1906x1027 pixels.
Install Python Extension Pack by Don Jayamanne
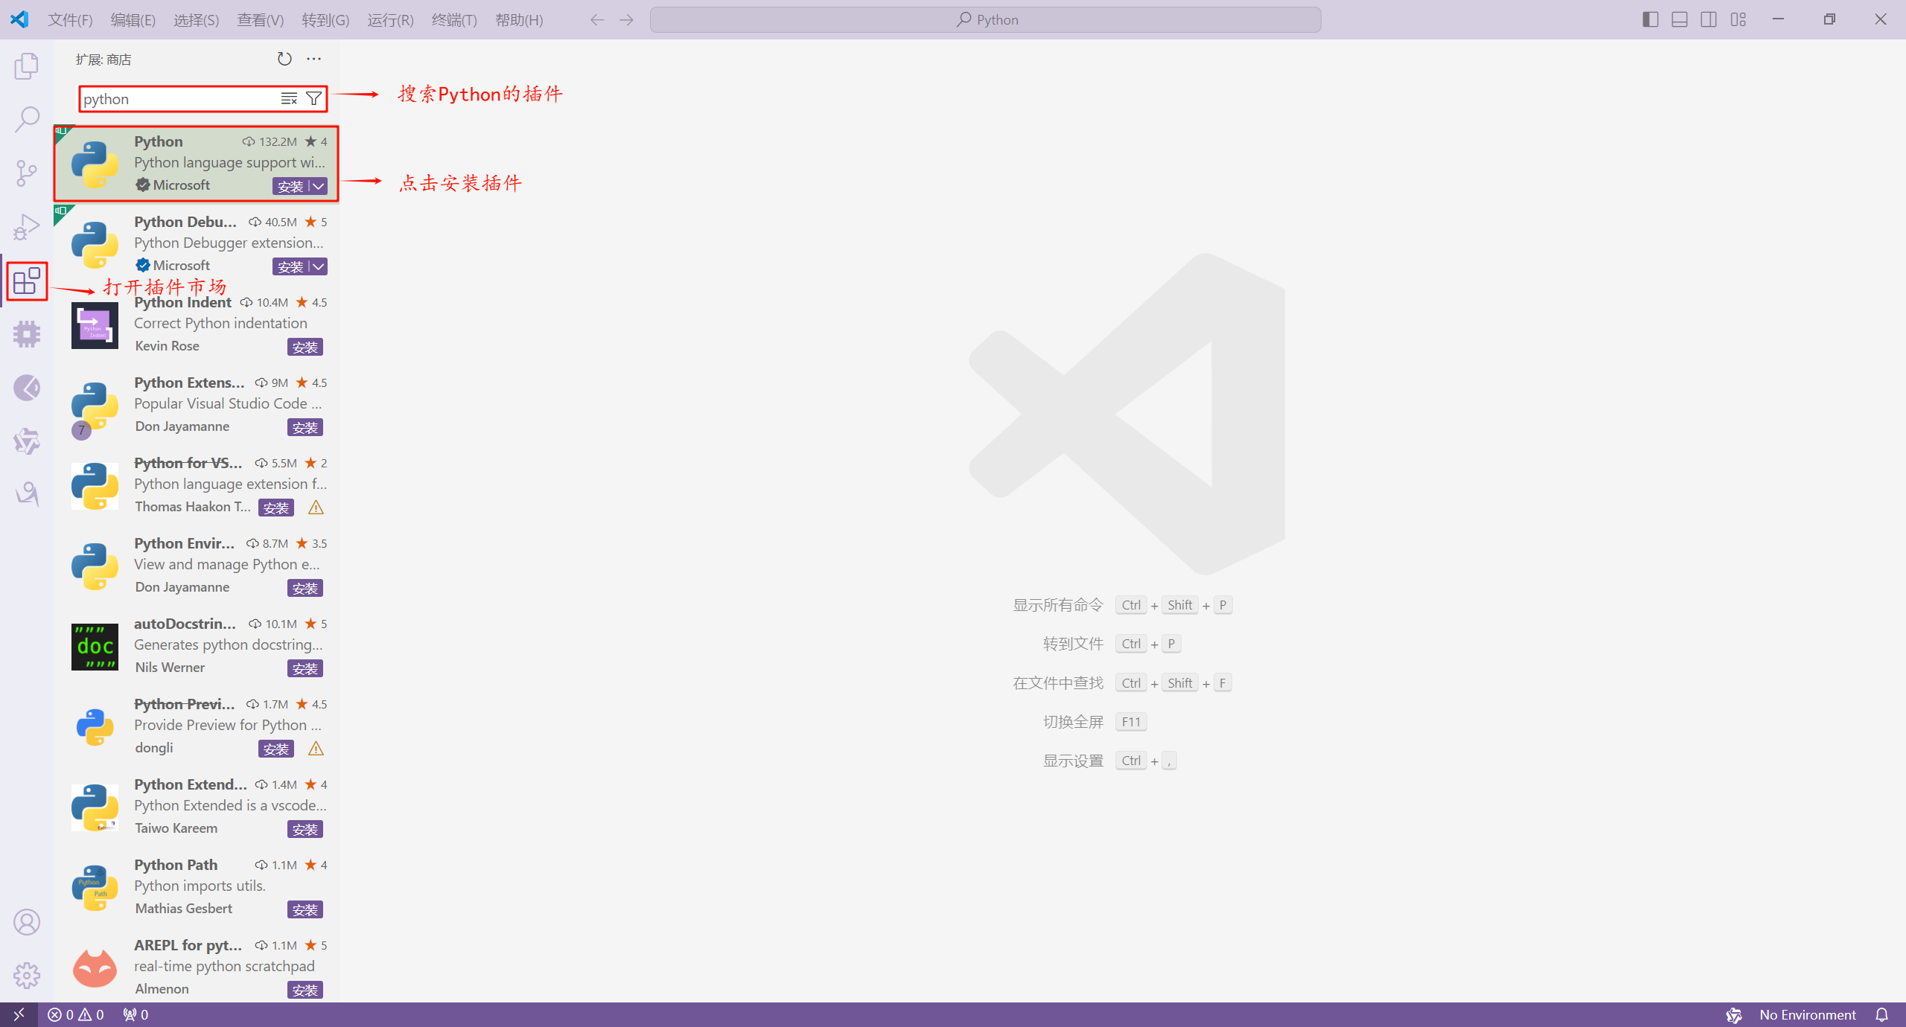(x=305, y=427)
